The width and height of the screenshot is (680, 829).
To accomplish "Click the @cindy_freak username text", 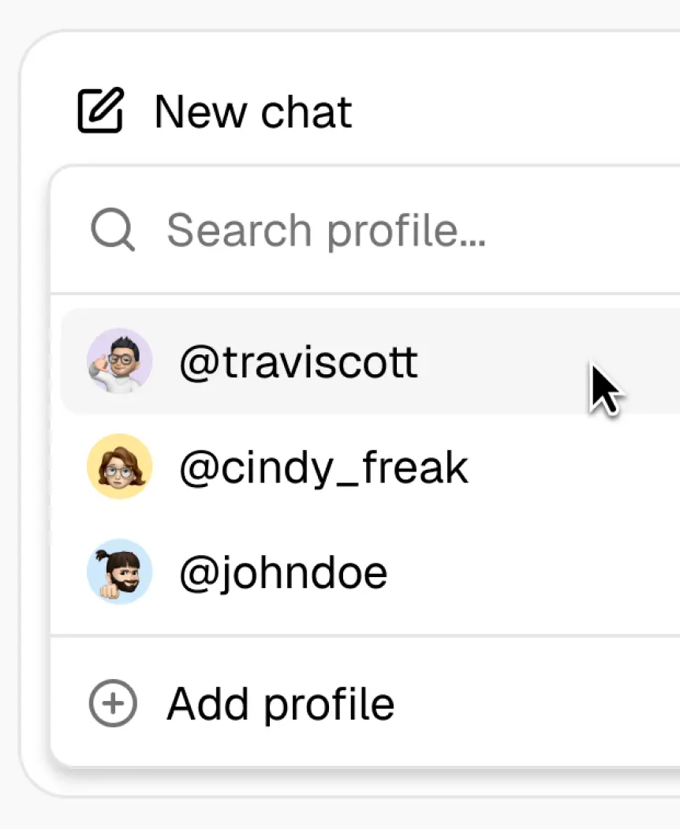I will tap(323, 468).
